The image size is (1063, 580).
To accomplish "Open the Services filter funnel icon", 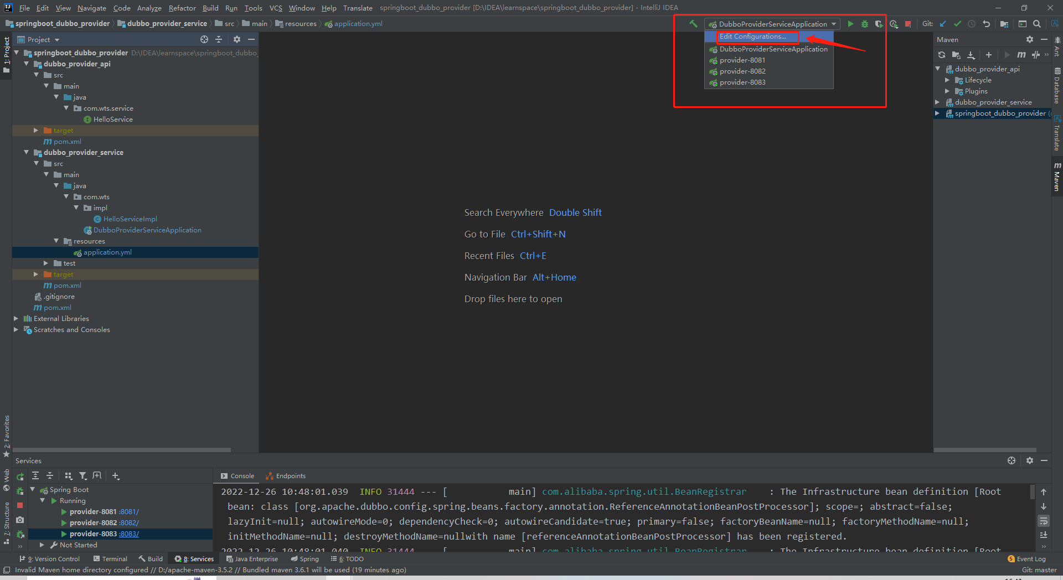I will (x=82, y=475).
